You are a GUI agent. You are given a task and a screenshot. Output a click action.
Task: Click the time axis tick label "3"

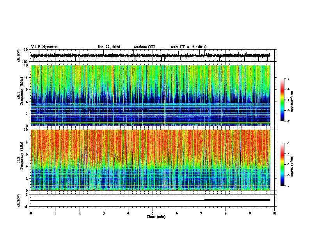click(x=104, y=213)
